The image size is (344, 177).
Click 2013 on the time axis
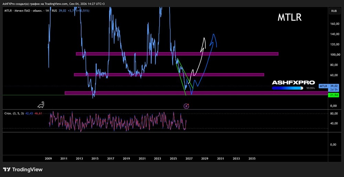(79, 158)
